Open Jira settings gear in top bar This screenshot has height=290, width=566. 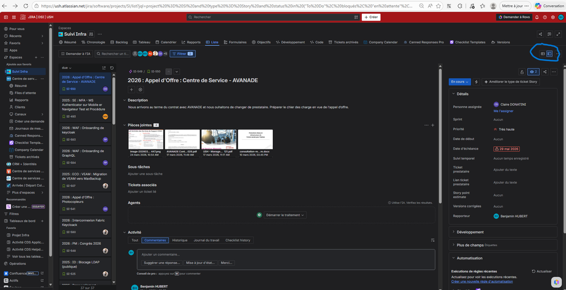(552, 17)
